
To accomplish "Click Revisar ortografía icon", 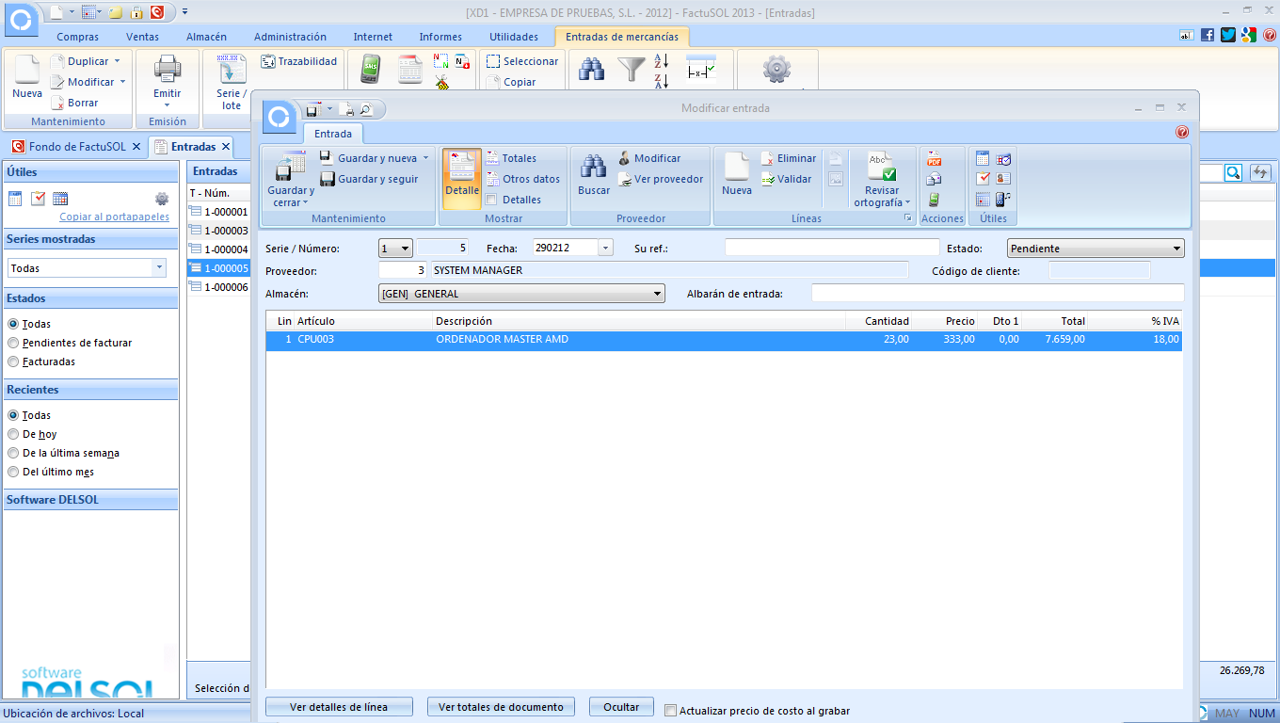I will [882, 167].
